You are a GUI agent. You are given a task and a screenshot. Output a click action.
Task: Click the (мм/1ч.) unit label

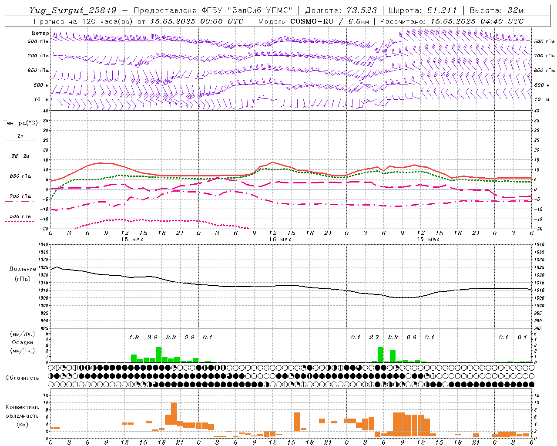22,351
